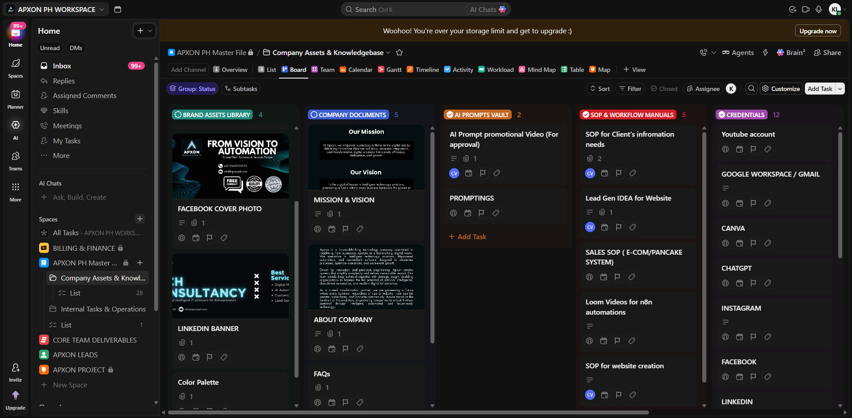The height and width of the screenshot is (418, 852).
Task: Open the Teams sidebar icon
Action: coord(16,161)
